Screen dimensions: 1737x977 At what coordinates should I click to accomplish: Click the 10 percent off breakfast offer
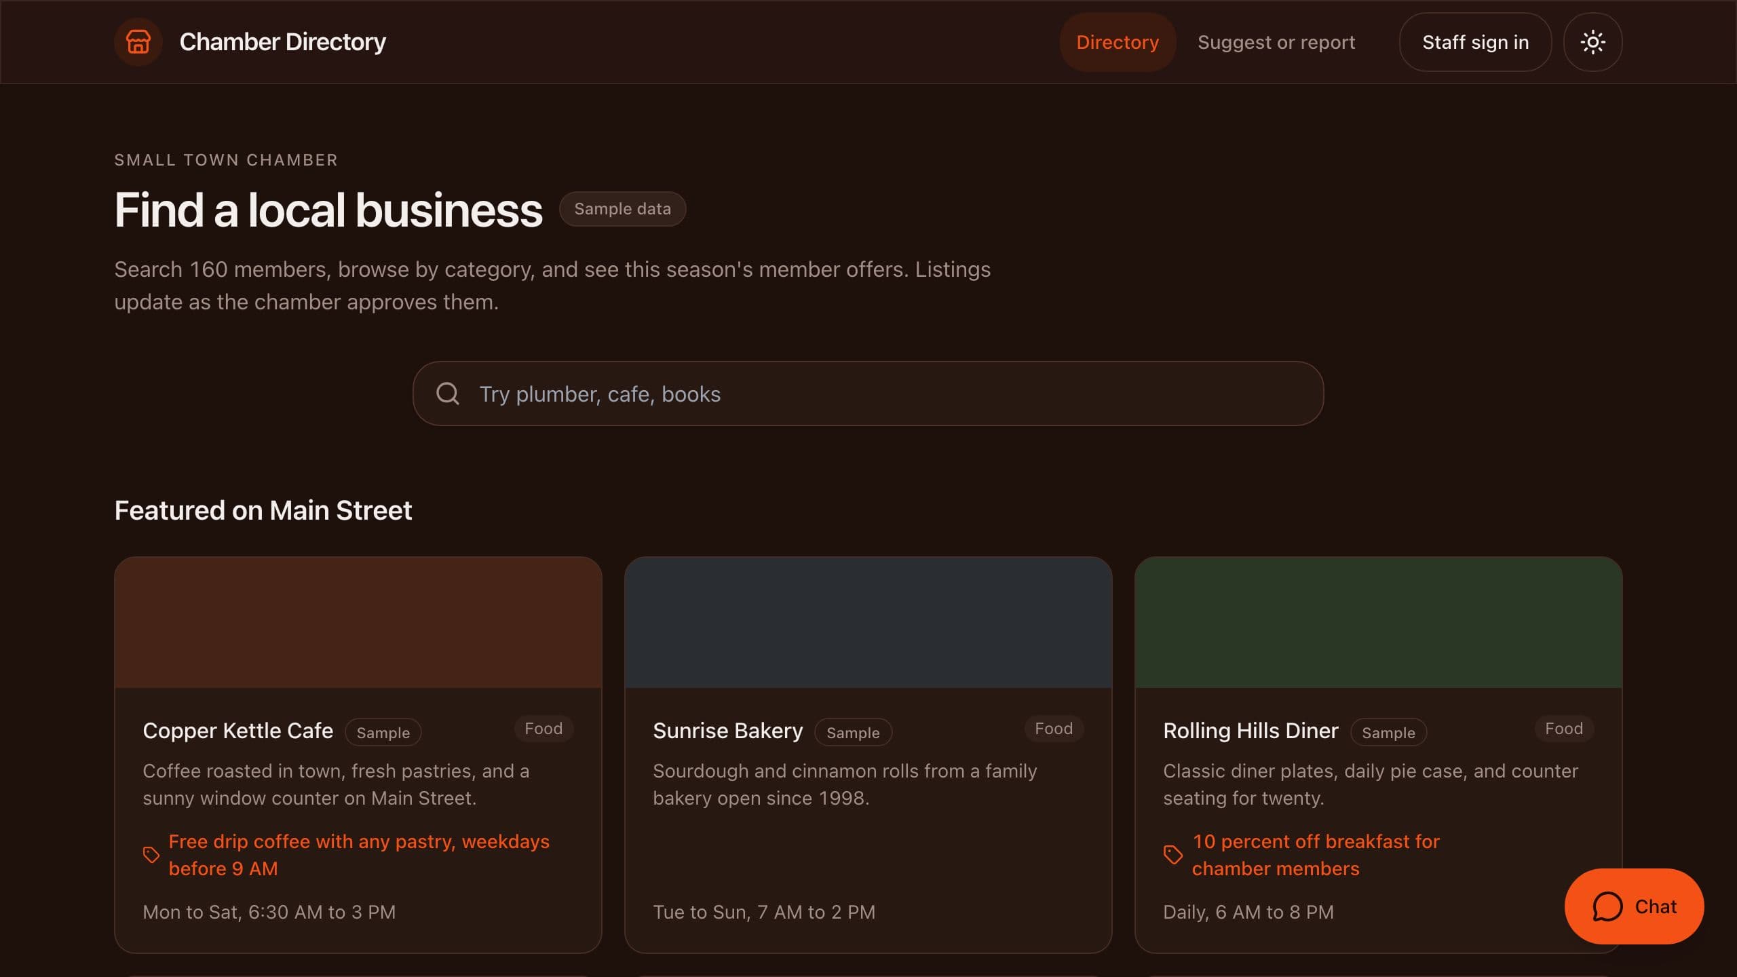(1316, 855)
